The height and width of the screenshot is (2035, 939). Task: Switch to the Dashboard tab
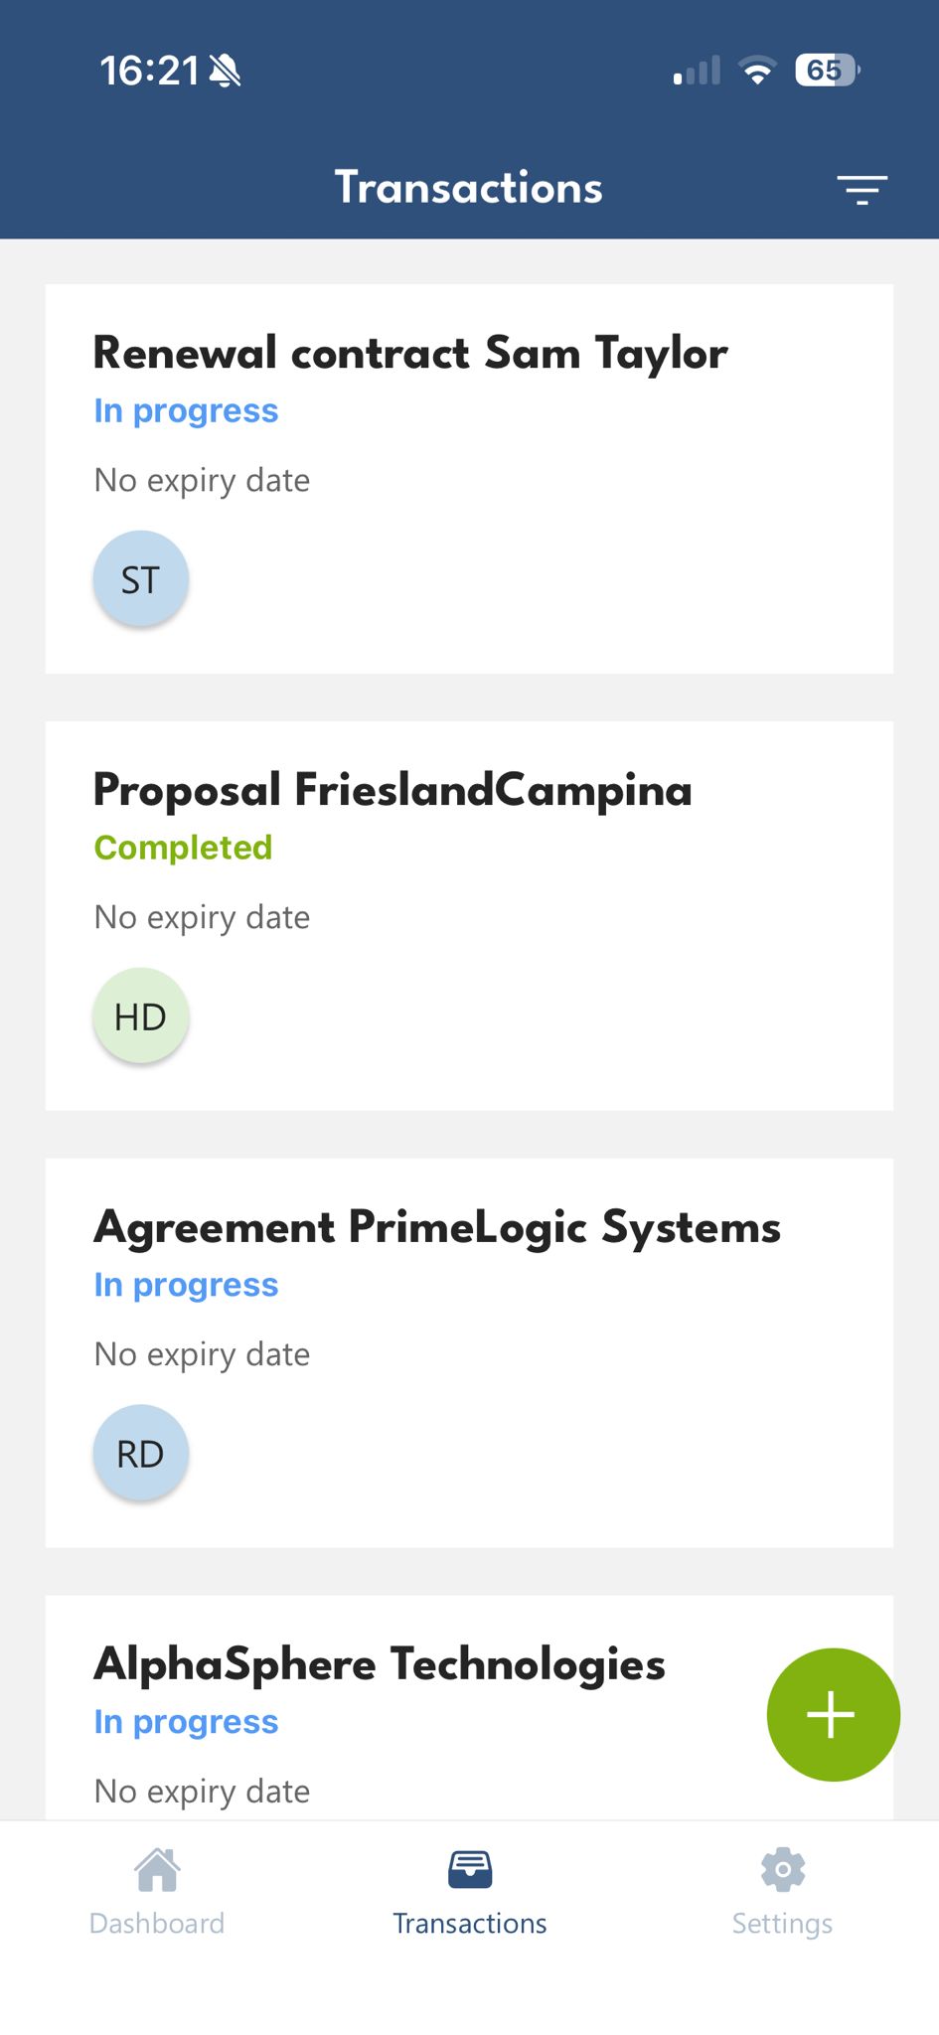[157, 1922]
